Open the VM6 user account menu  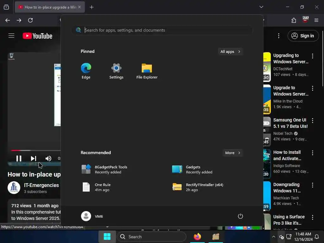tap(92, 216)
